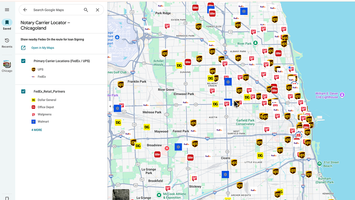Clear the search using the X button
The height and width of the screenshot is (200, 355).
[97, 10]
